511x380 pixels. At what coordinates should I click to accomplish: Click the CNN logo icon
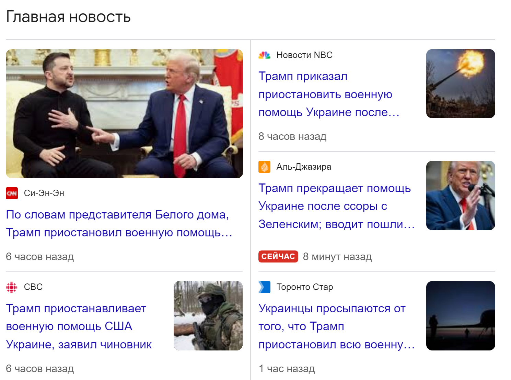point(12,193)
